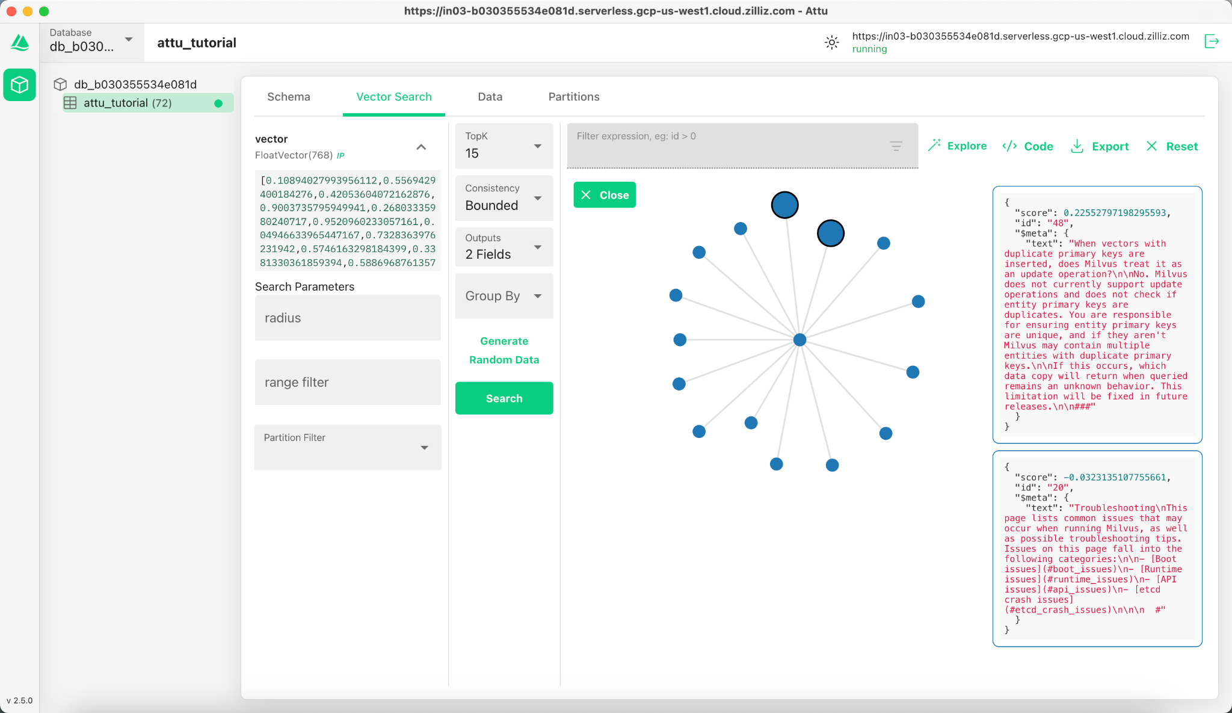Switch to the Schema tab
This screenshot has height=713, width=1232.
[288, 96]
